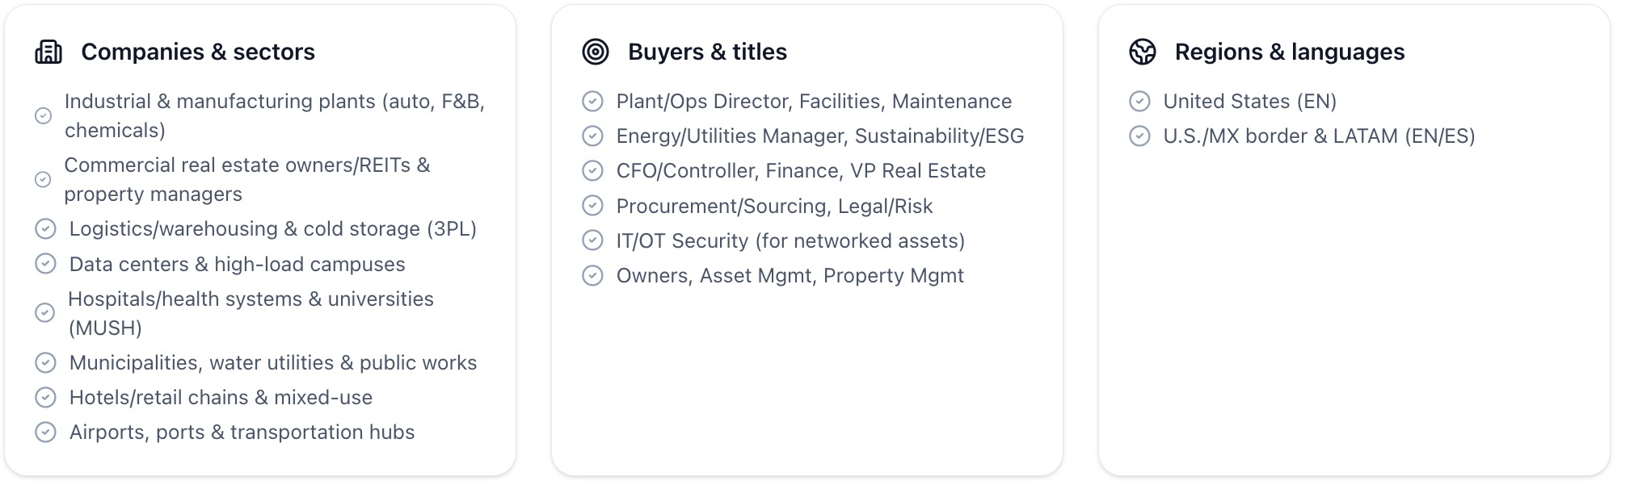Viewport: 1634px width, 489px height.
Task: Click Municipalities, water utilities & public works text
Action: pos(273,363)
